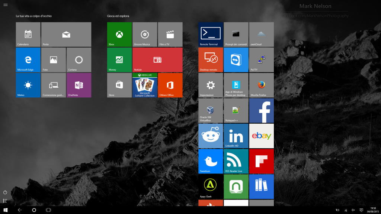Click the 'Gioca ed esplora' group title
Image resolution: width=381 pixels, height=214 pixels.
pos(118,16)
